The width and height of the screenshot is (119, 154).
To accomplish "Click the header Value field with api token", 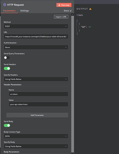I will [x=38, y=104].
